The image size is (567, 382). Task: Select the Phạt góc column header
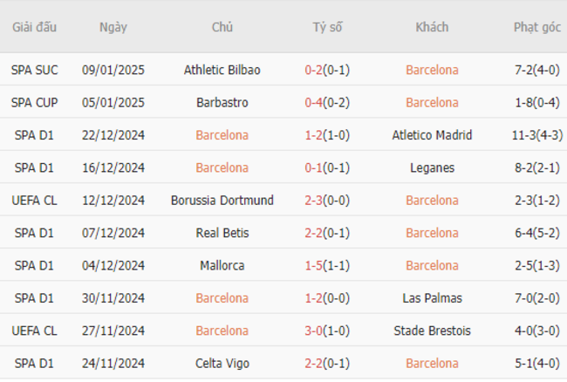coord(537,27)
